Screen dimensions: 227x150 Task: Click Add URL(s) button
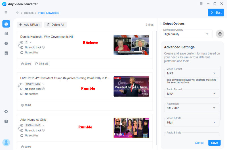(x=30, y=25)
